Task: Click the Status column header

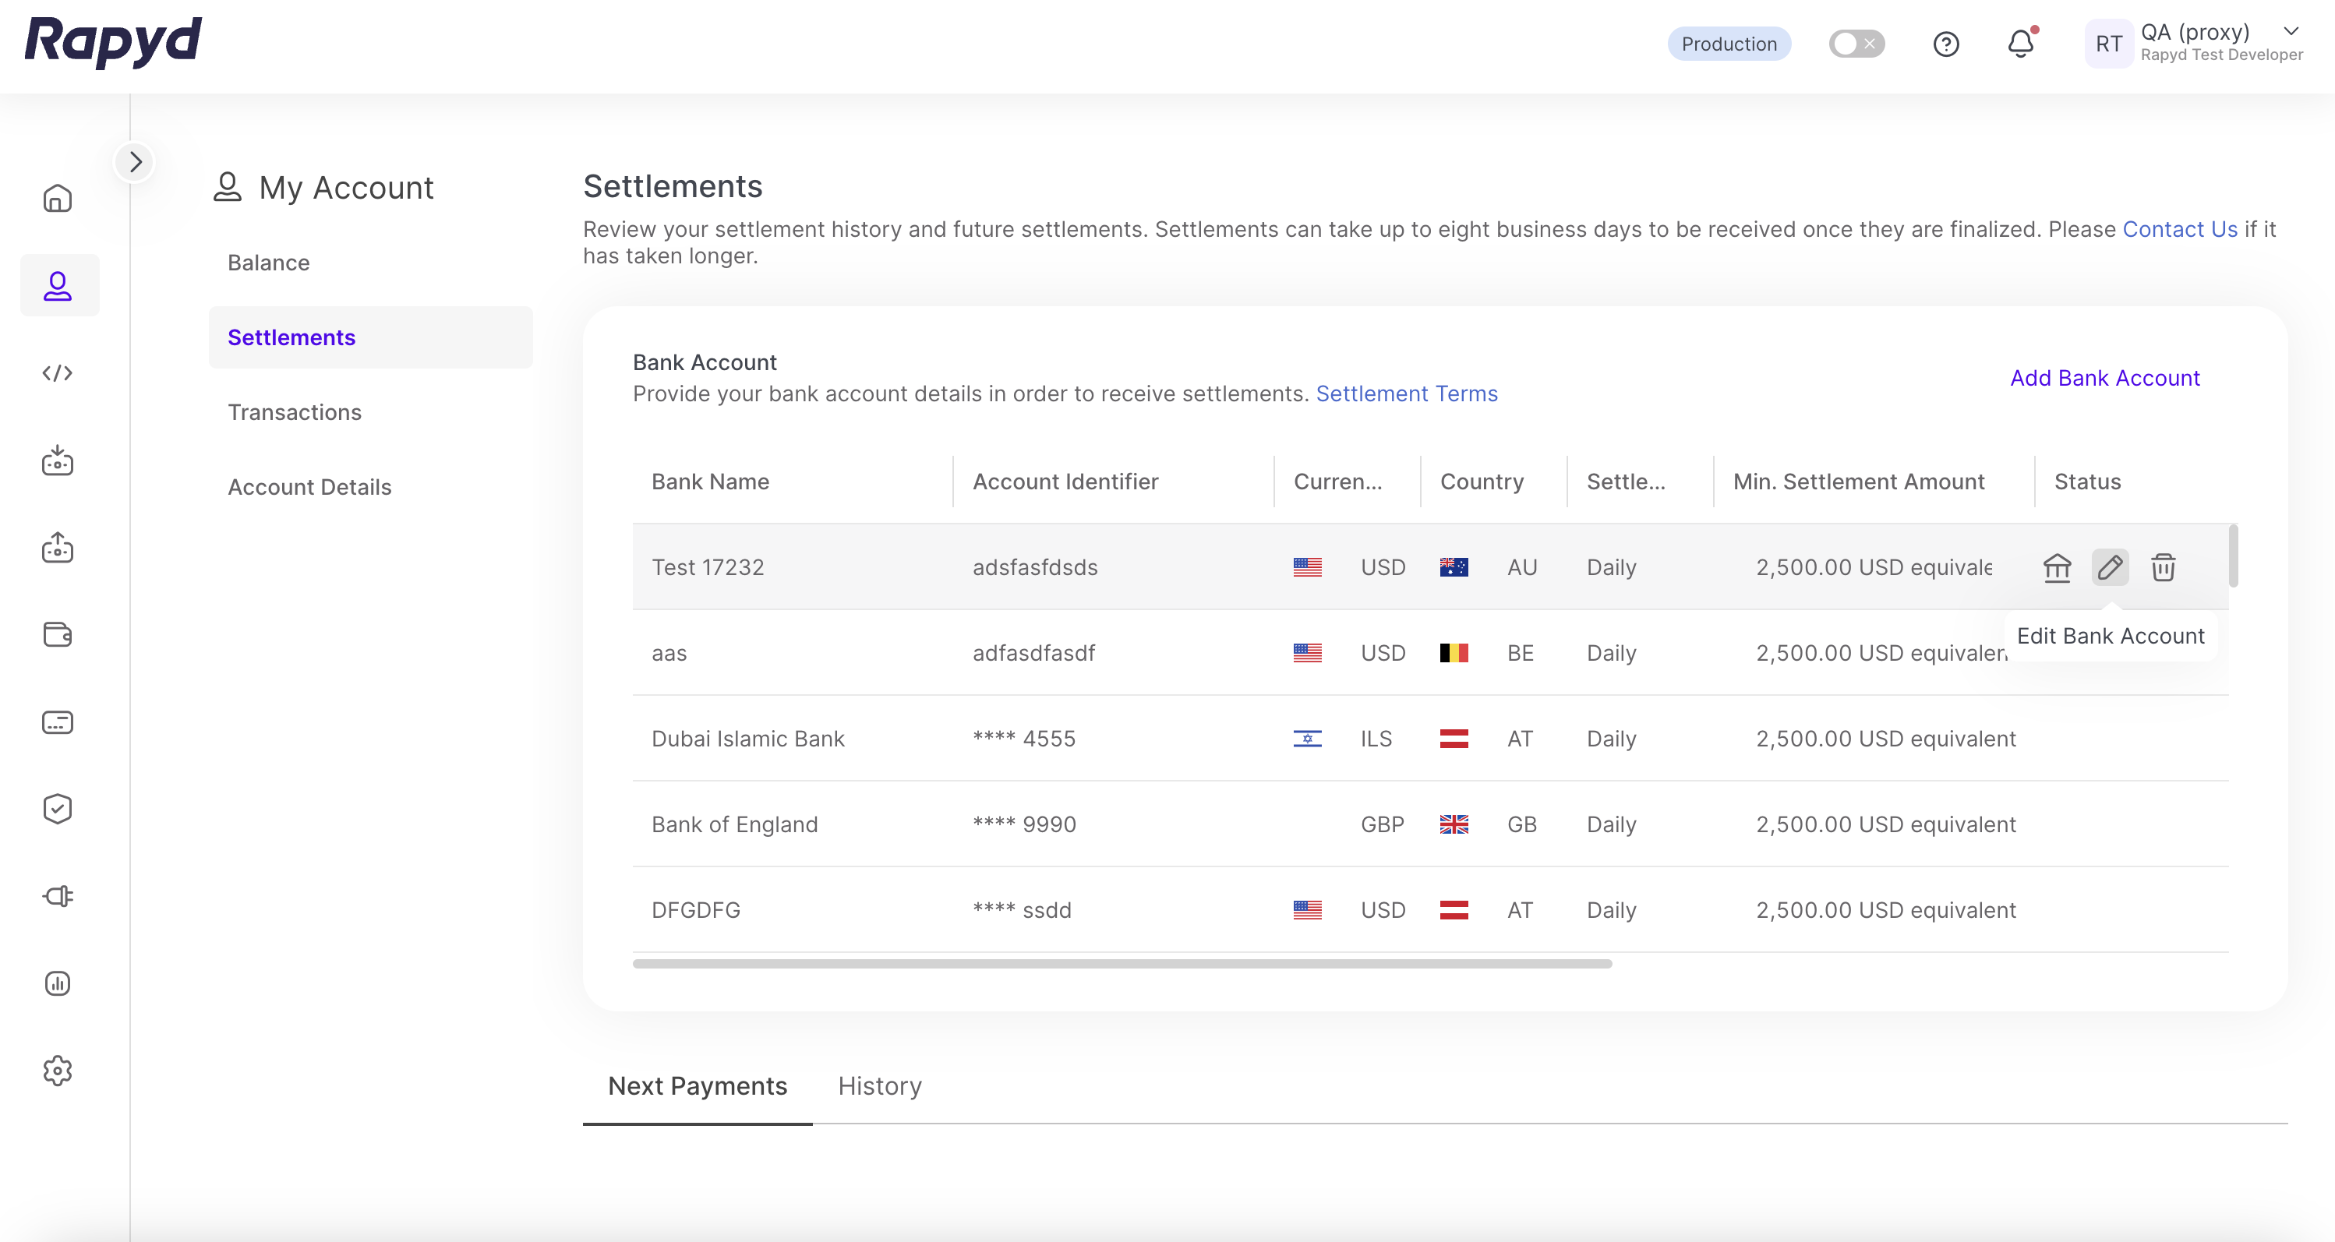Action: (x=2086, y=481)
